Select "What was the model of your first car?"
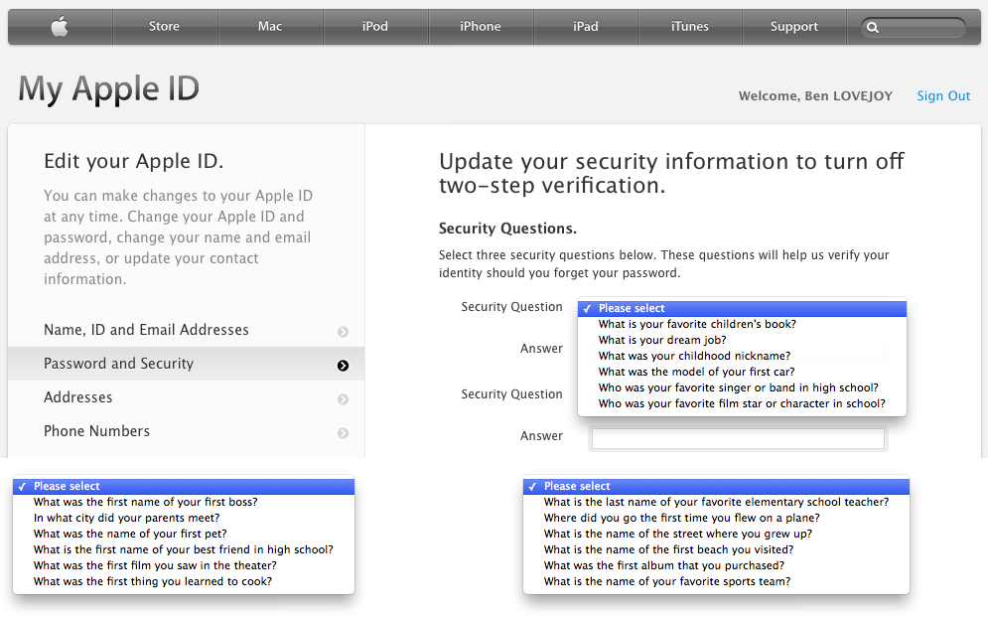 click(x=696, y=372)
